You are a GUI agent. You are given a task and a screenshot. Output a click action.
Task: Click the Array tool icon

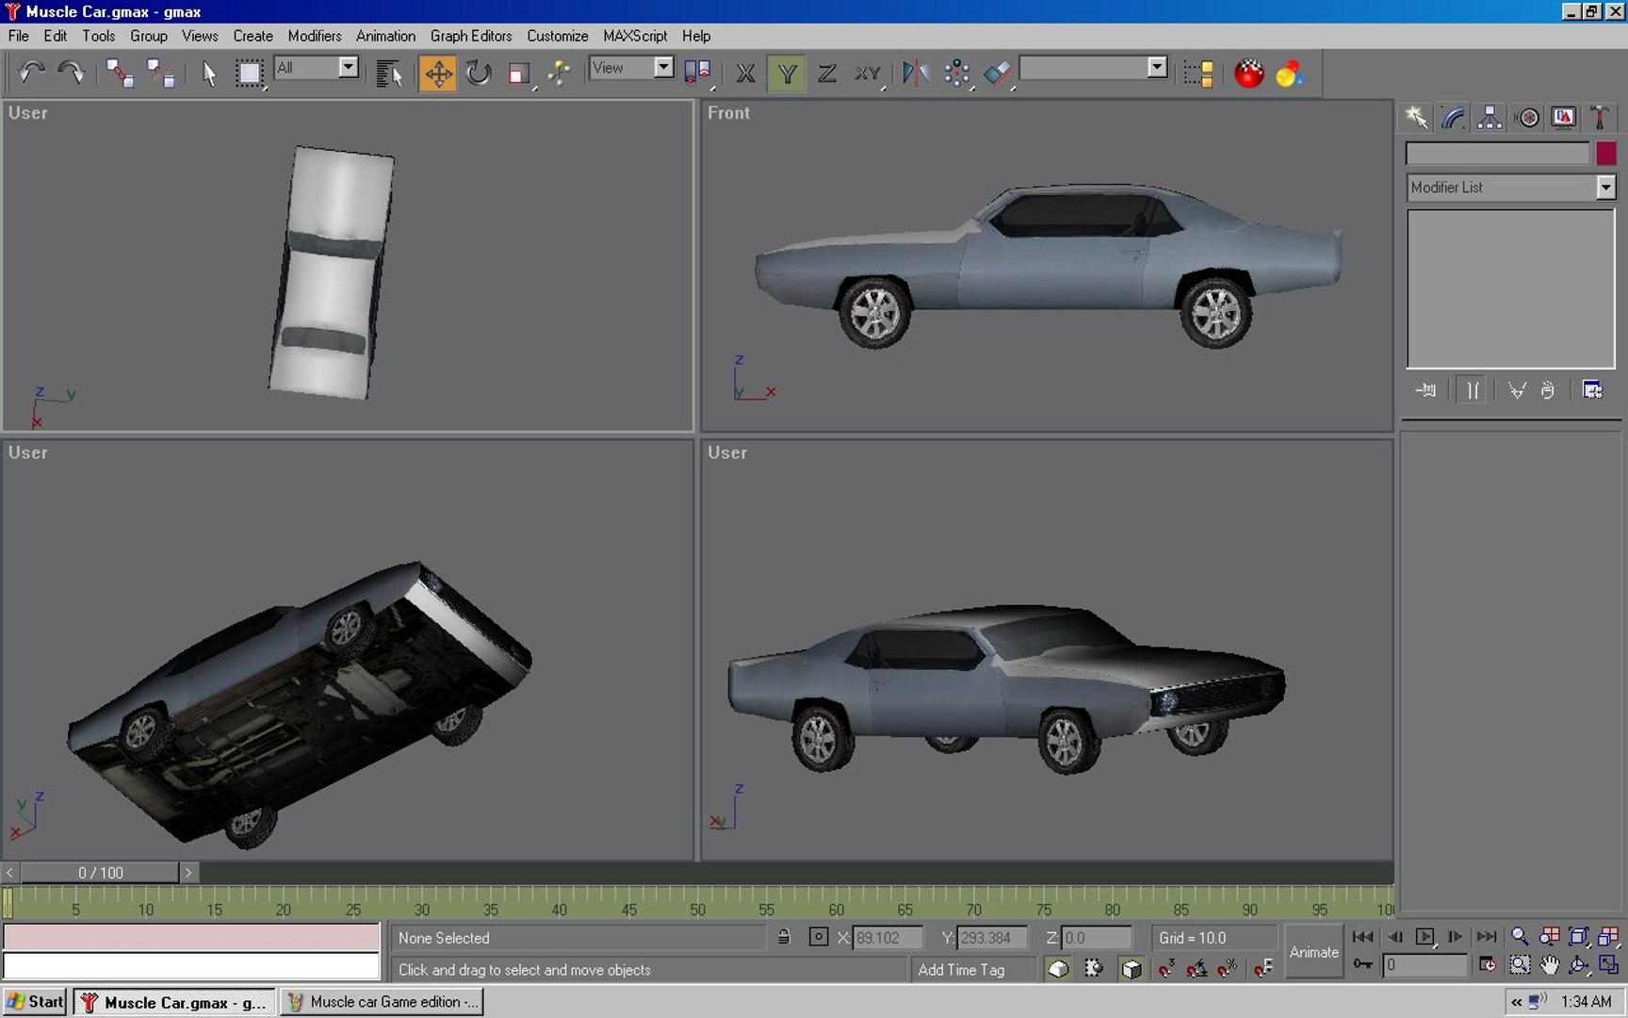point(957,73)
